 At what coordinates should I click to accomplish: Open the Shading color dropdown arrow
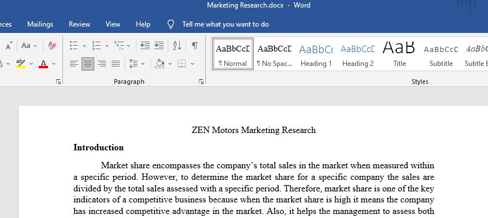(170, 64)
